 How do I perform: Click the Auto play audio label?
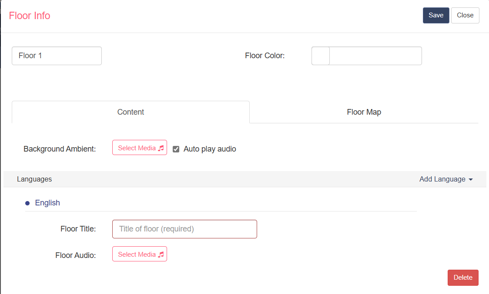(210, 149)
